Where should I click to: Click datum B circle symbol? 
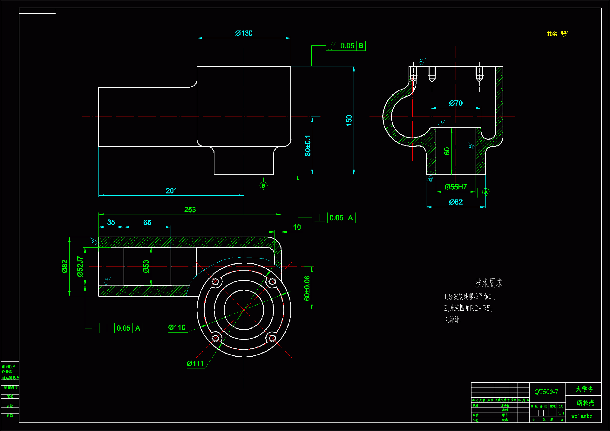click(x=263, y=186)
